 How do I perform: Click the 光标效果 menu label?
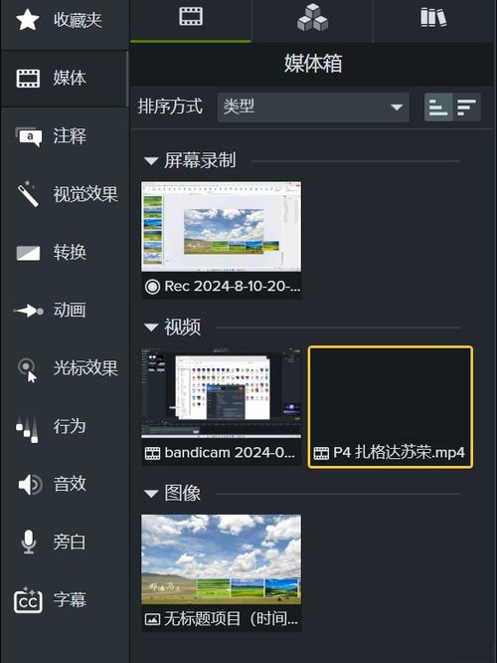point(85,368)
